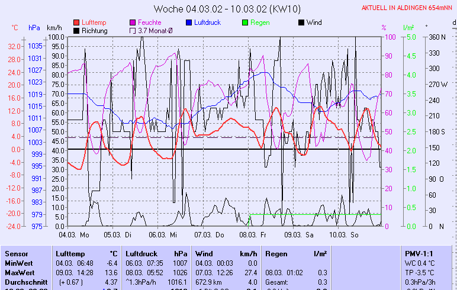This screenshot has width=457, height=290.
Task: Click the 'MaxWert' row label
Action: coord(18,272)
